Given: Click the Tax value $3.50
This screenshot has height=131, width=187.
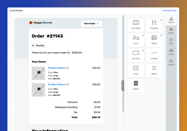Looking at the screenshot, I should pyautogui.click(x=97, y=112).
